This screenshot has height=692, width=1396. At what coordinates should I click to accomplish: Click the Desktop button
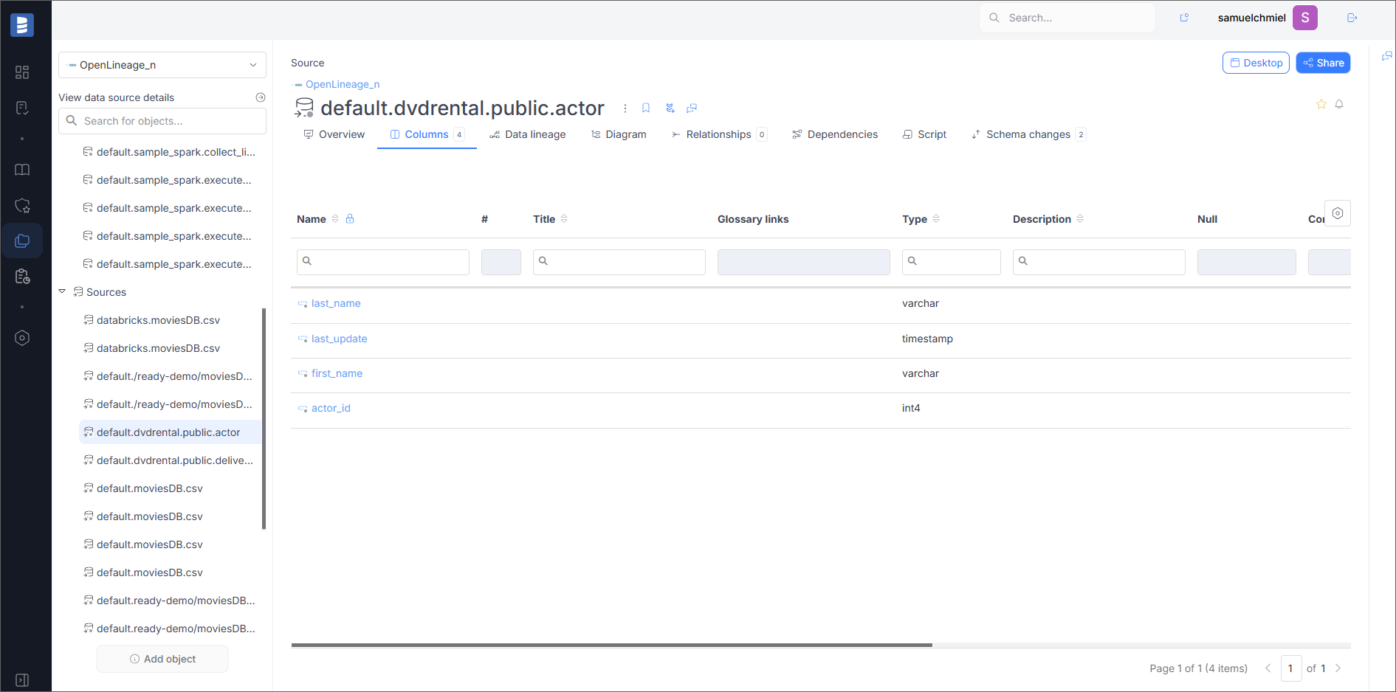(x=1256, y=63)
